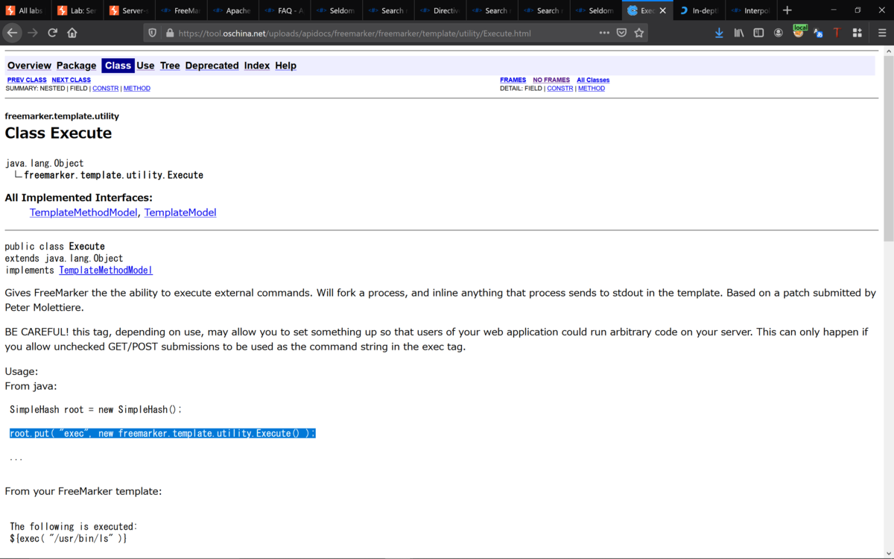Open the Package navigation link
Viewport: 894px width, 559px height.
pos(77,66)
